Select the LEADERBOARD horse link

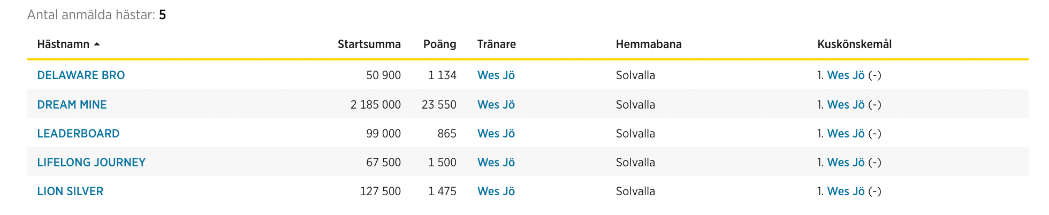coord(78,134)
